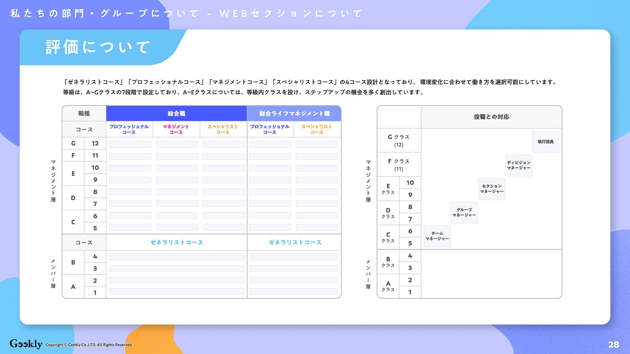Click grade 12 cell in left table
The height and width of the screenshot is (354, 630).
point(95,143)
